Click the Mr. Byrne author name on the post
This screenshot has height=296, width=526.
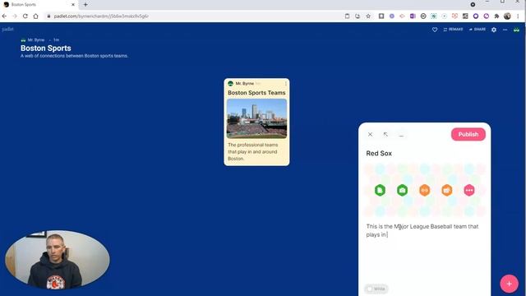(245, 83)
